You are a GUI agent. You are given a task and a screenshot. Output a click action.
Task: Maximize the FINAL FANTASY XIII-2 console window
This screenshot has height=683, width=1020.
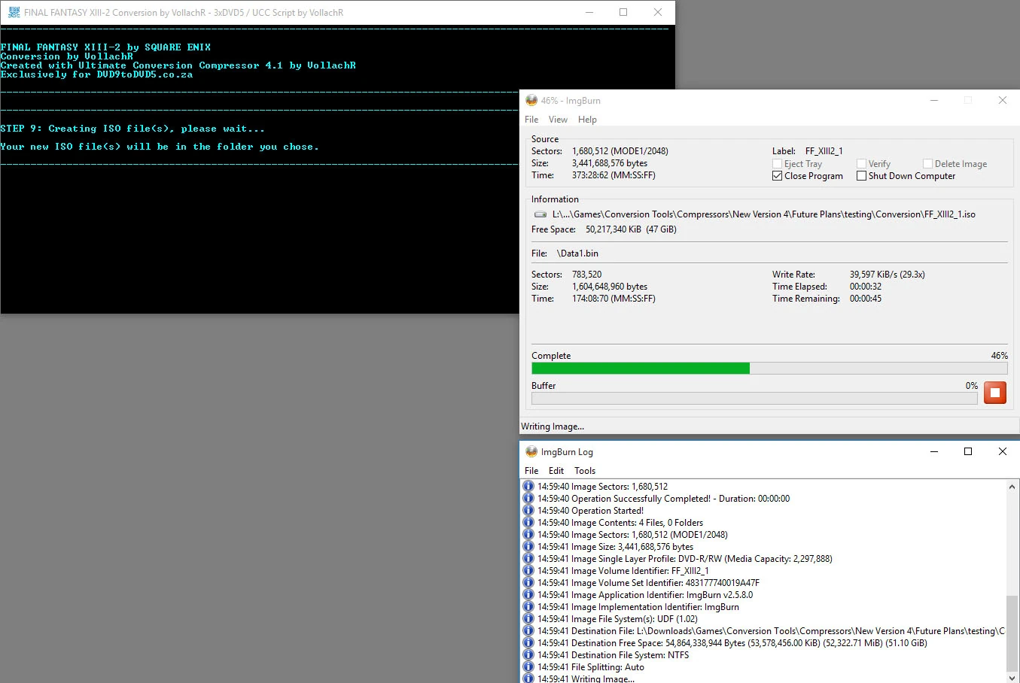coord(623,12)
